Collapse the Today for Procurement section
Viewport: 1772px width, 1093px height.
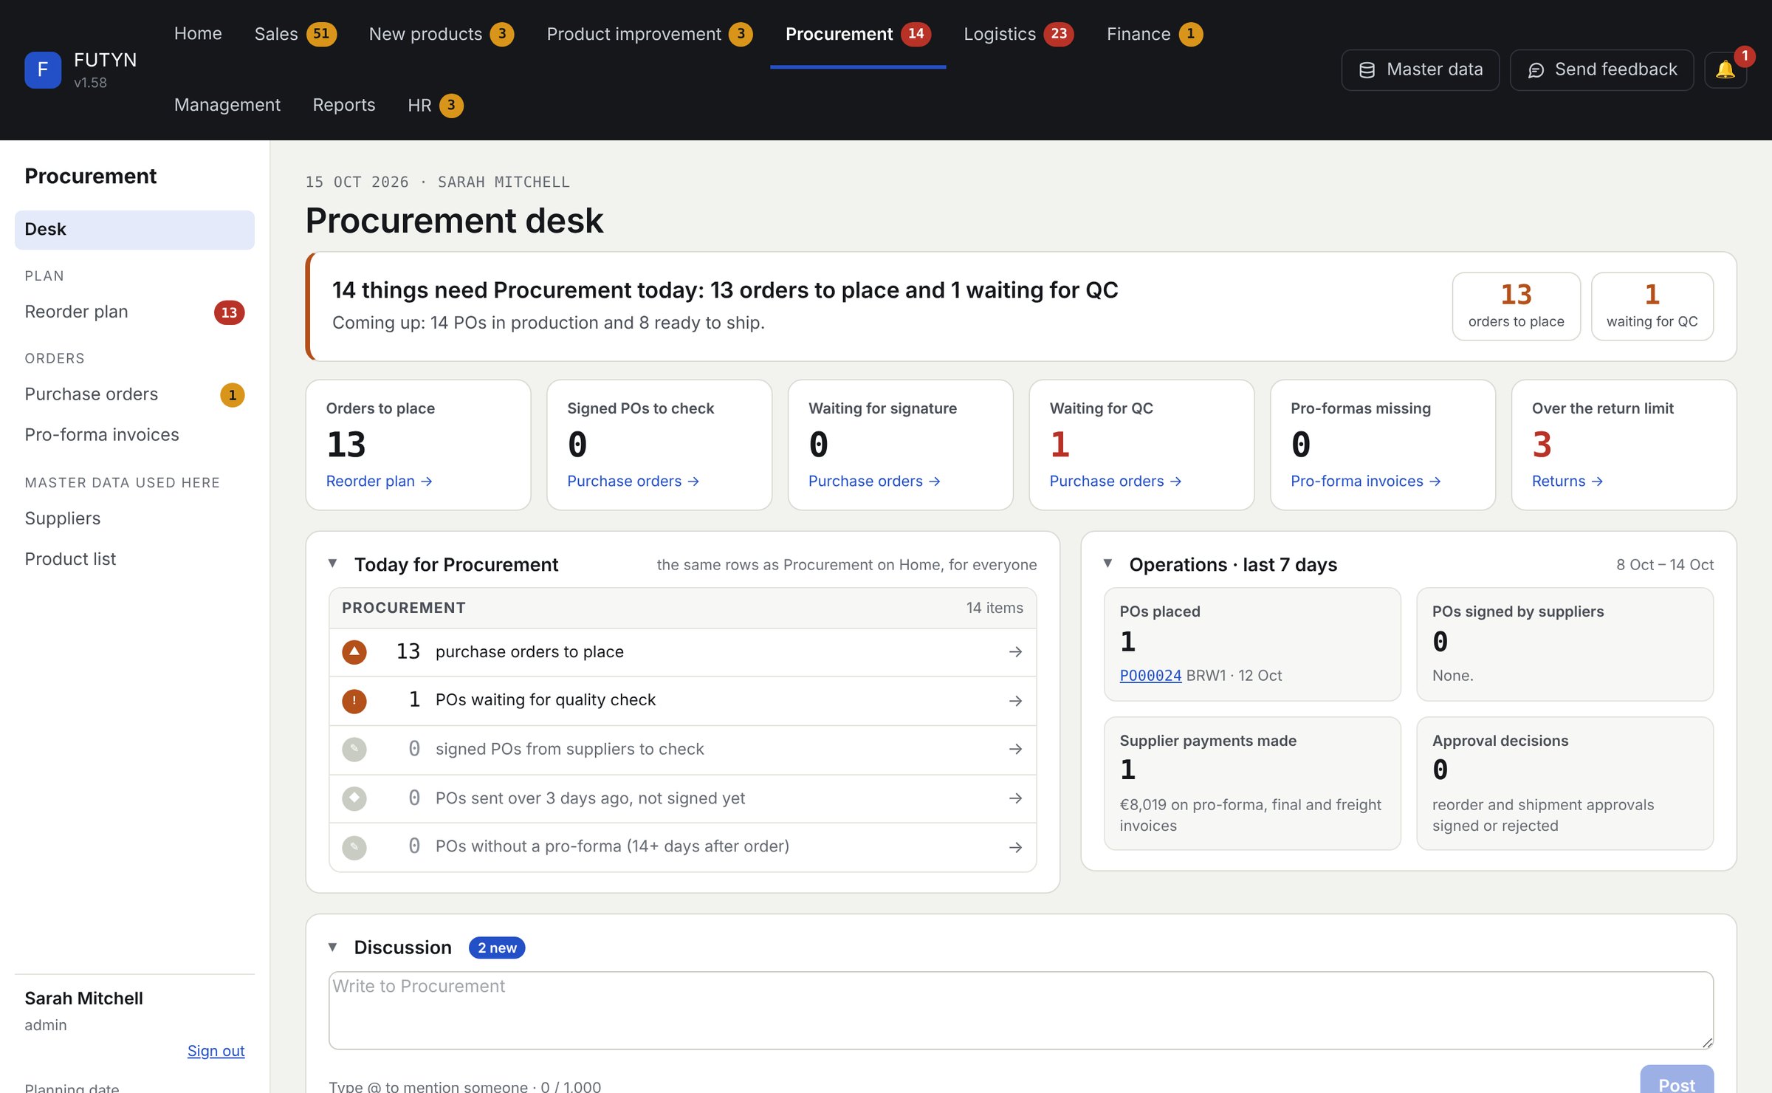(332, 563)
